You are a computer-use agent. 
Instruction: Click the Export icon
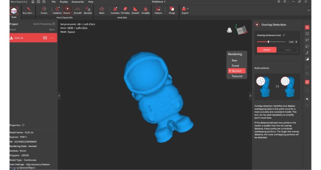coord(184,9)
